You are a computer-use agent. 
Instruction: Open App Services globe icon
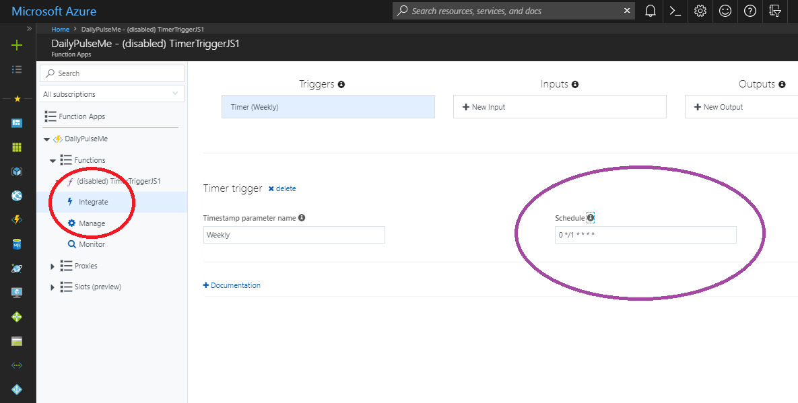click(x=17, y=195)
